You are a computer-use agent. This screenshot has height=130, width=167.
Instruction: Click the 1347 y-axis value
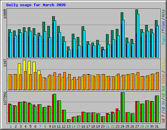pos(5,63)
